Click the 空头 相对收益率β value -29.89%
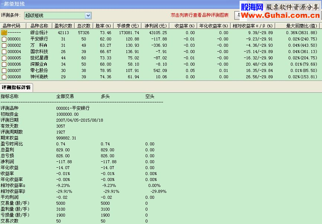The height and width of the screenshot is (224, 322). pos(159,192)
